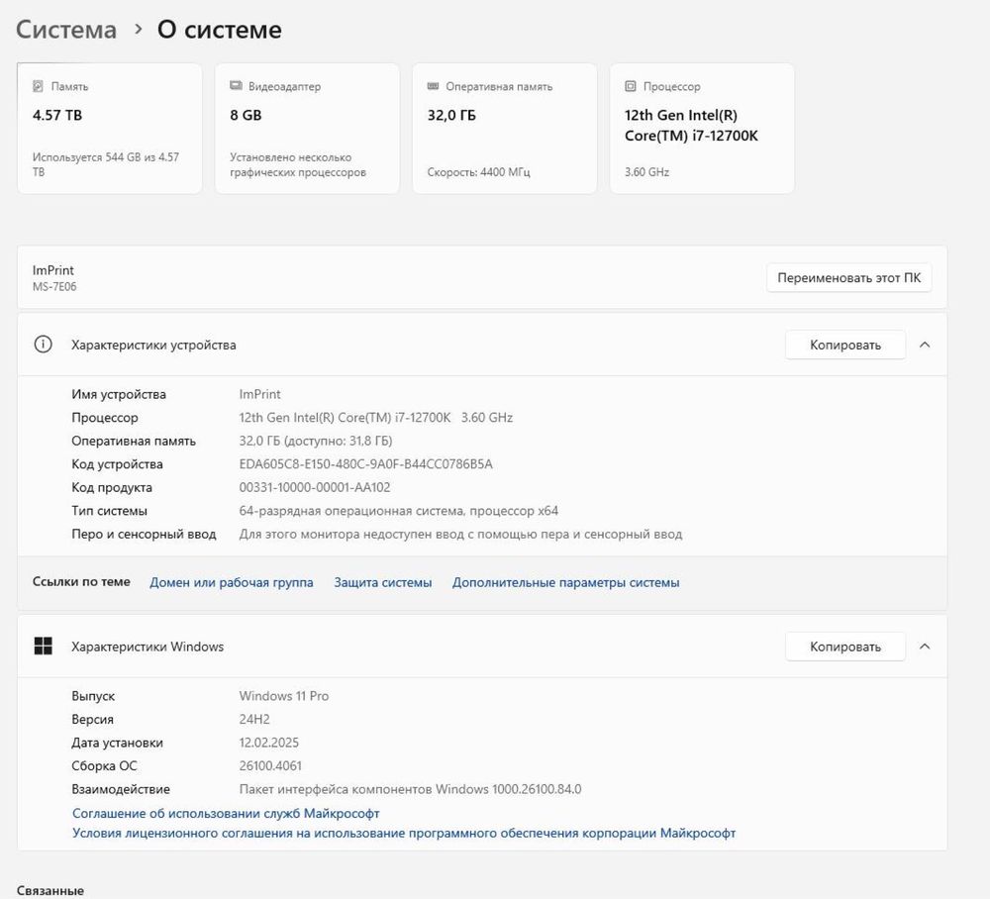Click the install date 12.02.2025
The height and width of the screenshot is (899, 990).
point(269,743)
